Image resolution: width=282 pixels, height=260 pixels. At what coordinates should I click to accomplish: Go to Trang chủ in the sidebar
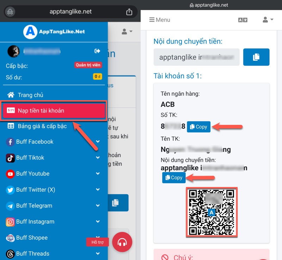30,95
